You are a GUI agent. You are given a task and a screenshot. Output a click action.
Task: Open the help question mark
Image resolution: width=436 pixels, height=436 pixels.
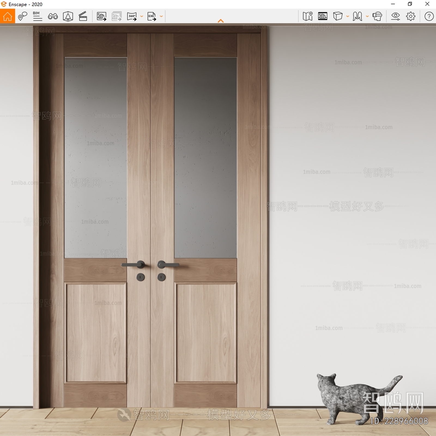429,16
